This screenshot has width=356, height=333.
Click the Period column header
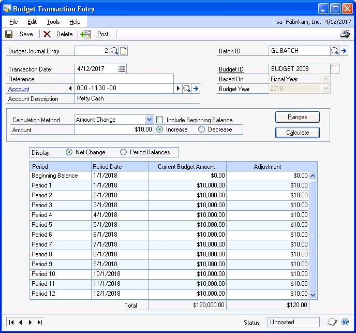[x=61, y=167]
